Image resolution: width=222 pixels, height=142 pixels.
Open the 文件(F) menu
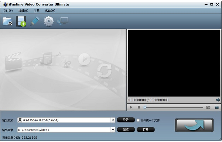[x=8, y=11]
